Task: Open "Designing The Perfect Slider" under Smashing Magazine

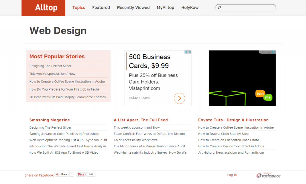Action: click(50, 128)
